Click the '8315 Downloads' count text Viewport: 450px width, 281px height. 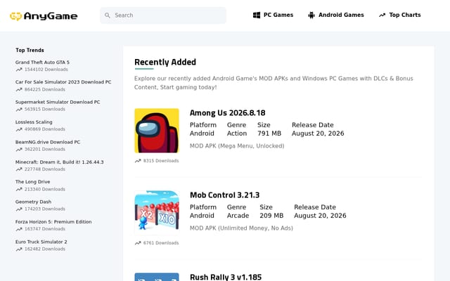point(161,161)
